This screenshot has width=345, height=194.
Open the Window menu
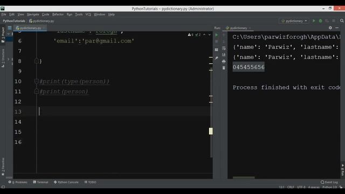99,15
